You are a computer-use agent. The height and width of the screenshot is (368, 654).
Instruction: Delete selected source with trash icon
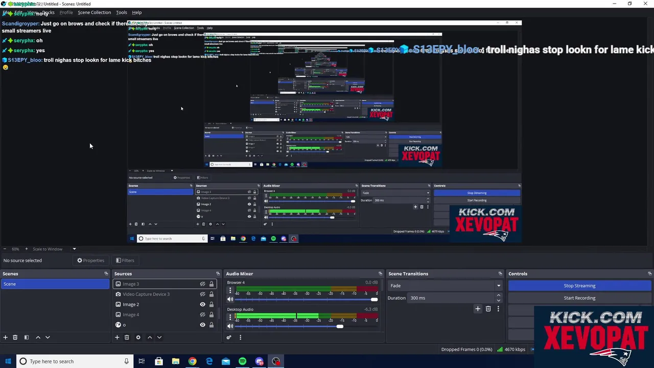tap(127, 337)
